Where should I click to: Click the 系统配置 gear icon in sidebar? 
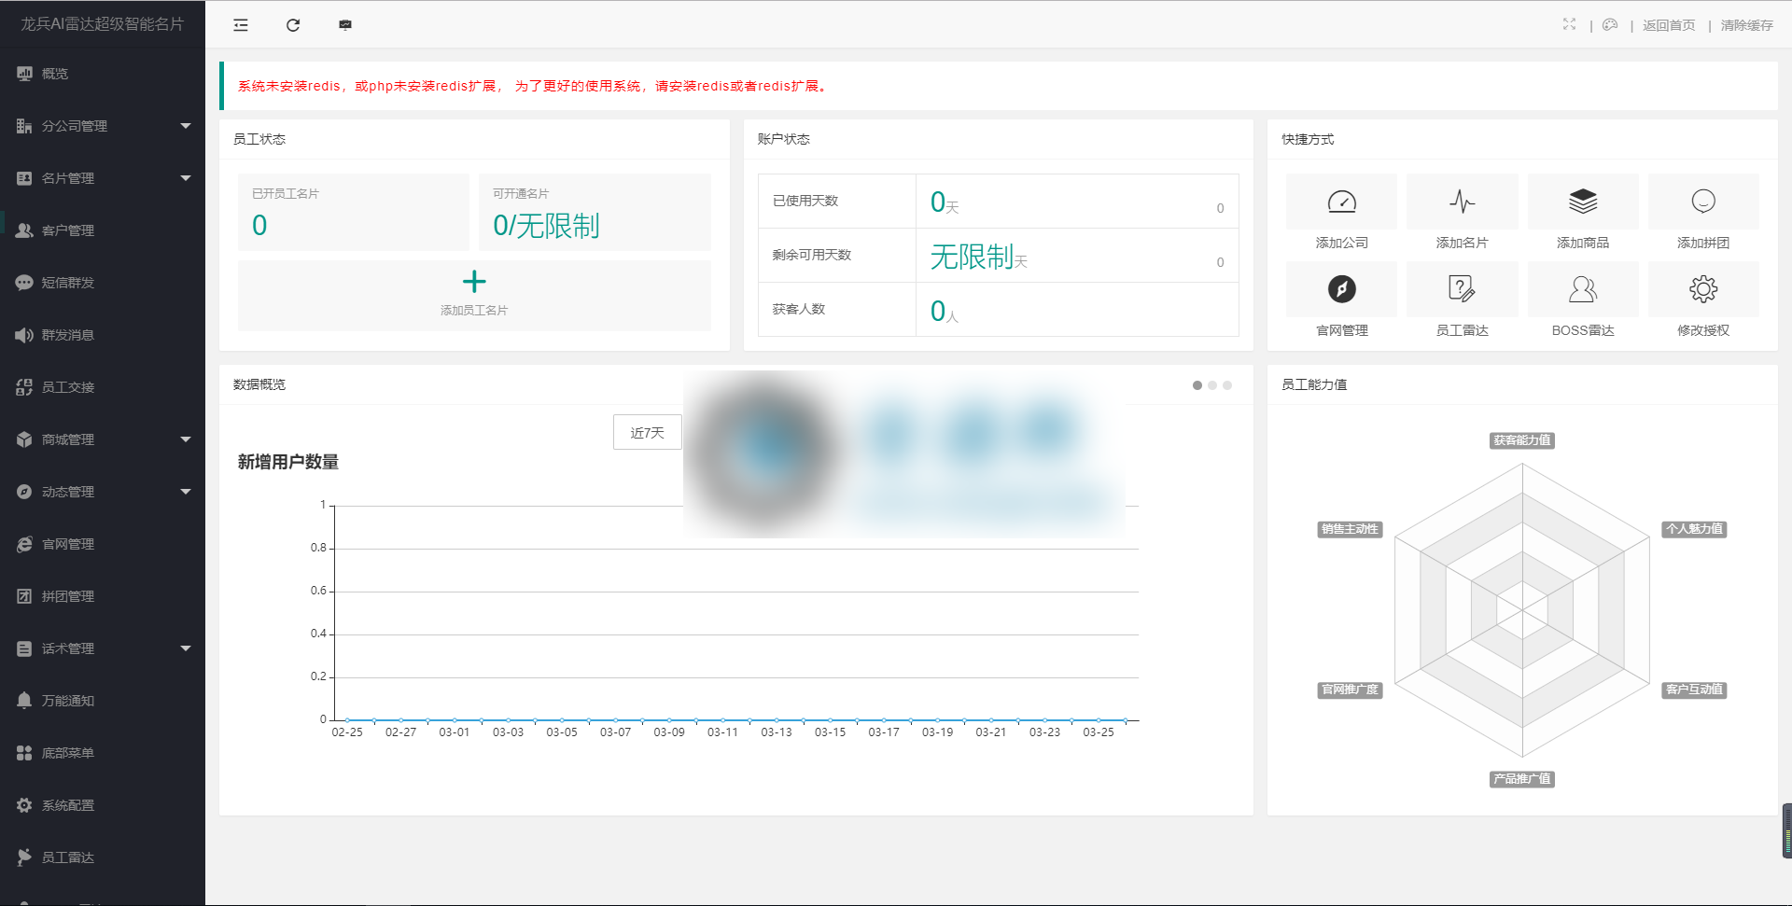tap(24, 805)
